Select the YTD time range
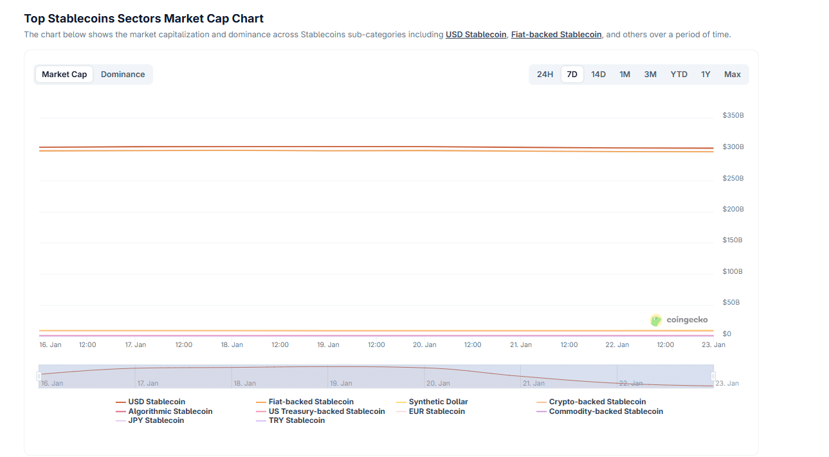This screenshot has width=829, height=457. 679,74
